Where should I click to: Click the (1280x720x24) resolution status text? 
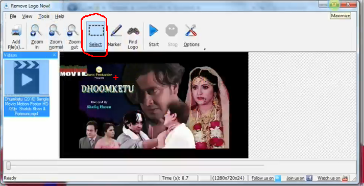(x=228, y=178)
